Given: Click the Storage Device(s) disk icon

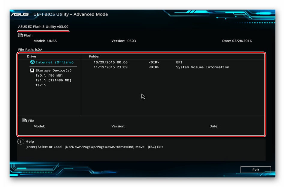Looking at the screenshot, I should (32, 71).
